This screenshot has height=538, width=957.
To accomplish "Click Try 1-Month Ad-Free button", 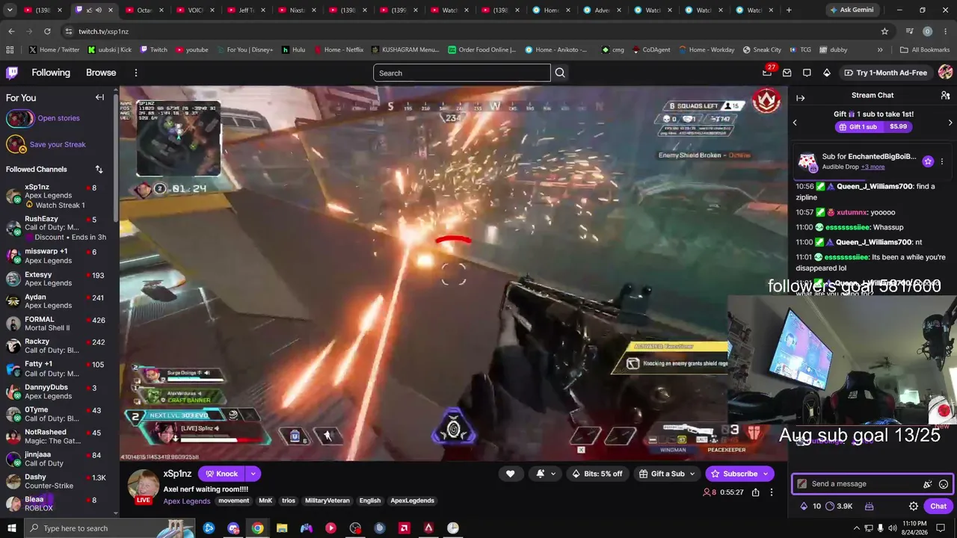I will coord(885,72).
